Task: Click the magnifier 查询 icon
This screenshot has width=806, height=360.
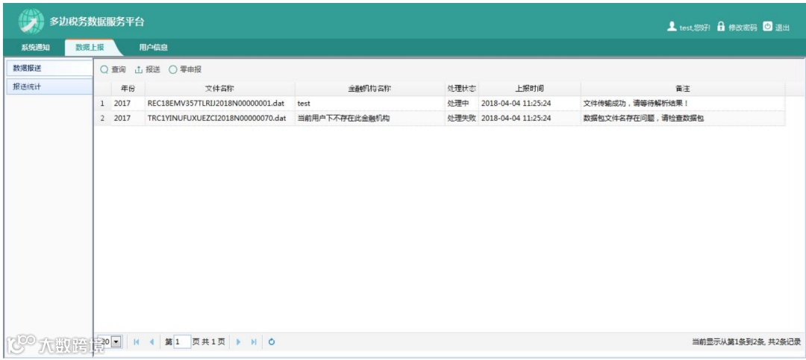Action: (x=104, y=69)
